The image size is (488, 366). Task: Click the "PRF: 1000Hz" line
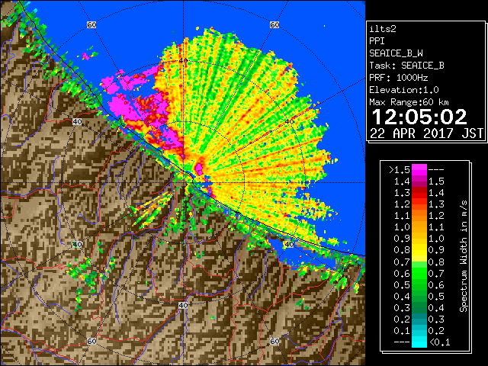pos(399,78)
